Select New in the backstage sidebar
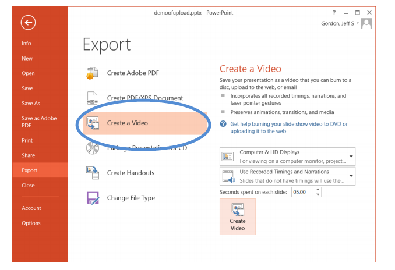 click(x=27, y=58)
